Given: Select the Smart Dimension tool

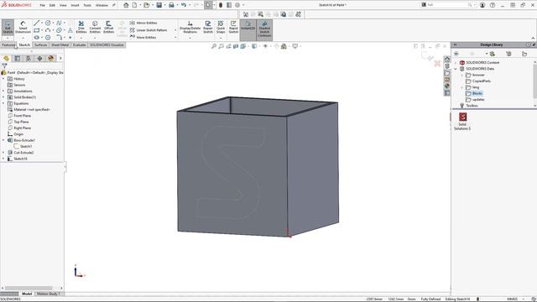Looking at the screenshot, I should click(x=23, y=27).
